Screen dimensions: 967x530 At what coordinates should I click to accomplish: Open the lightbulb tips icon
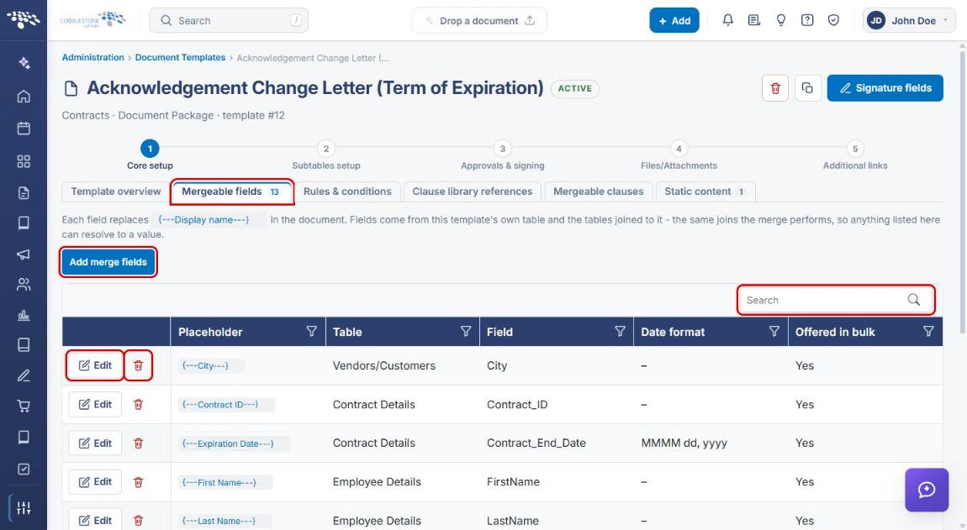pyautogui.click(x=781, y=20)
